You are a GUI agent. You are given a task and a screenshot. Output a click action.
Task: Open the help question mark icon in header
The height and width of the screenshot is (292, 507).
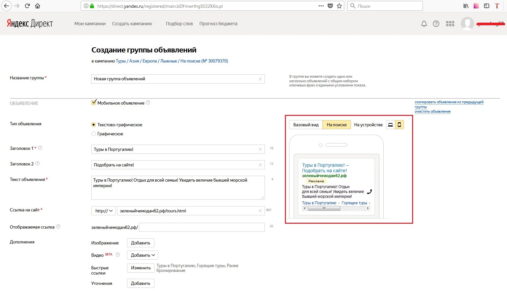(x=436, y=24)
